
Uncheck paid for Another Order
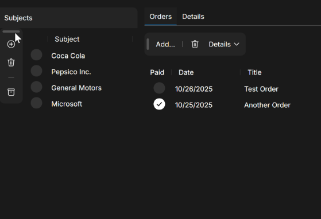click(159, 104)
